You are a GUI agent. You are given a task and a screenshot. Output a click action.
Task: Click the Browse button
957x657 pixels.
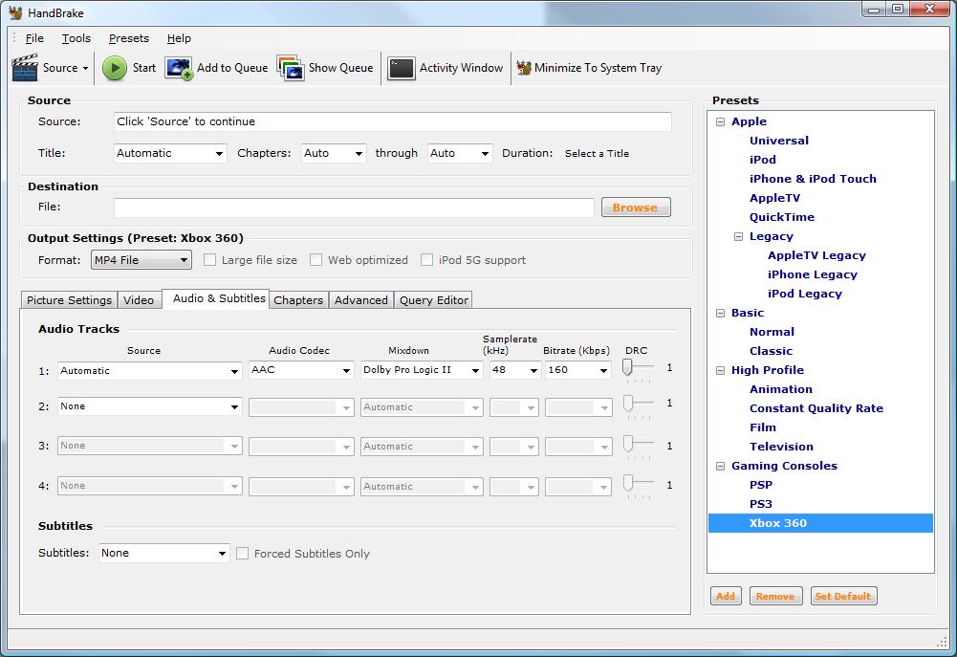click(x=636, y=207)
